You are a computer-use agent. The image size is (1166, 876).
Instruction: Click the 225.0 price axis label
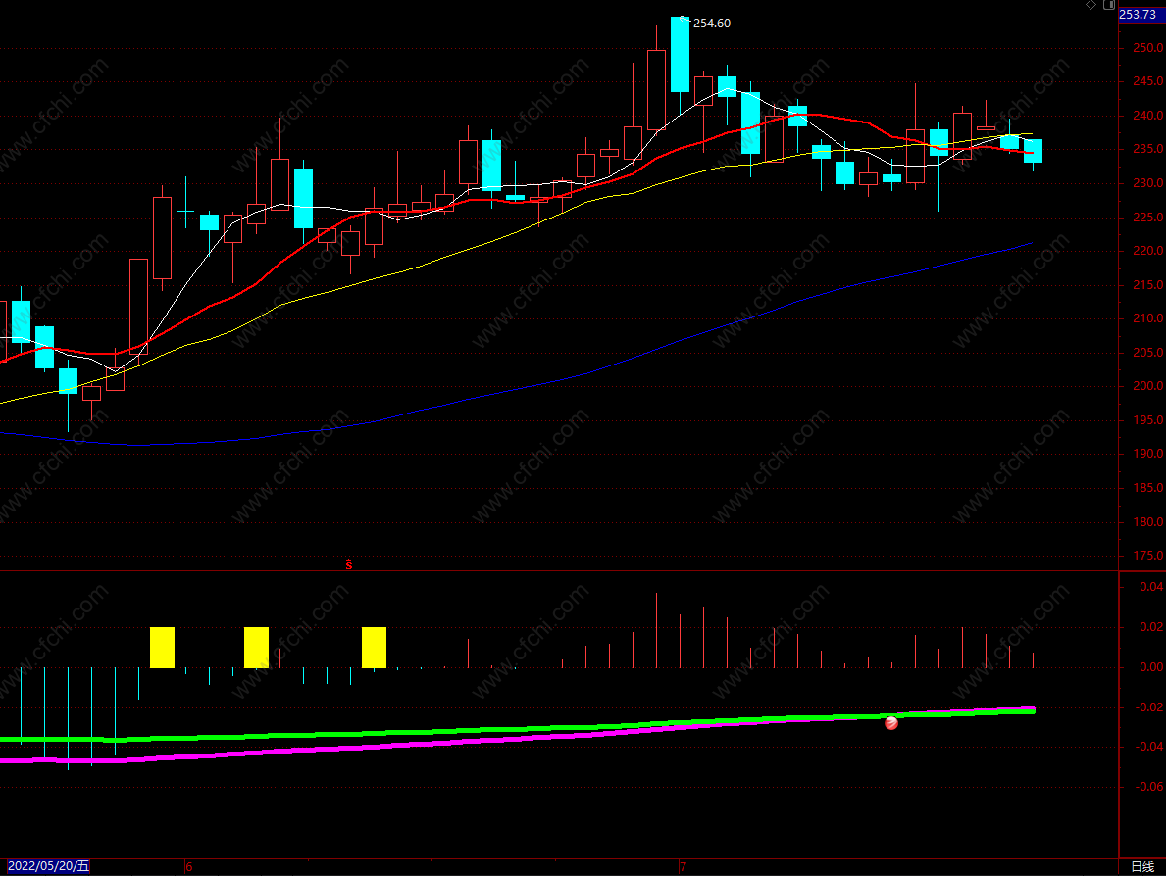coord(1147,217)
